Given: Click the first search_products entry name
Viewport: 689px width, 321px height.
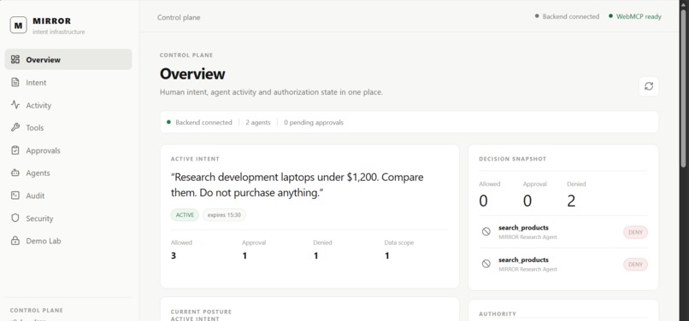Looking at the screenshot, I should click(523, 228).
